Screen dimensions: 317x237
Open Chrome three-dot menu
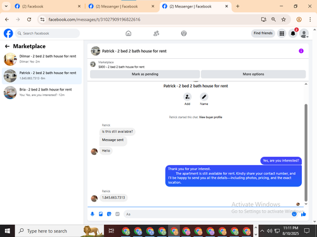coord(310,20)
